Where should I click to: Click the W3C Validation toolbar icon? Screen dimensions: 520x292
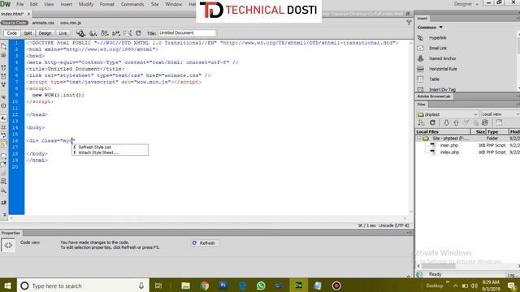116,33
